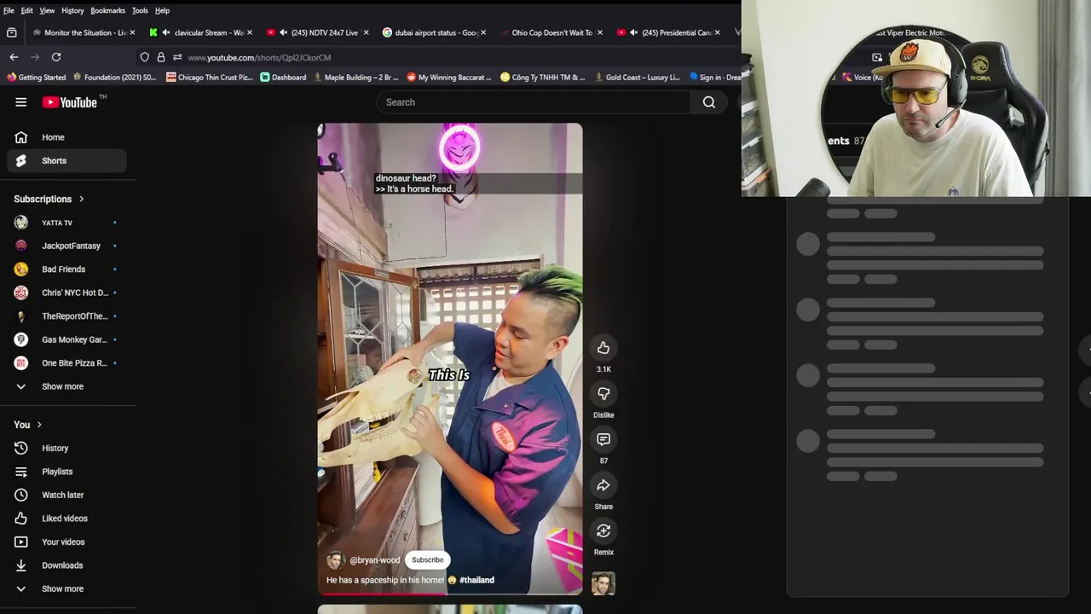Open Bad Friends subscription channel
Viewport: 1091px width, 614px height.
pos(66,269)
